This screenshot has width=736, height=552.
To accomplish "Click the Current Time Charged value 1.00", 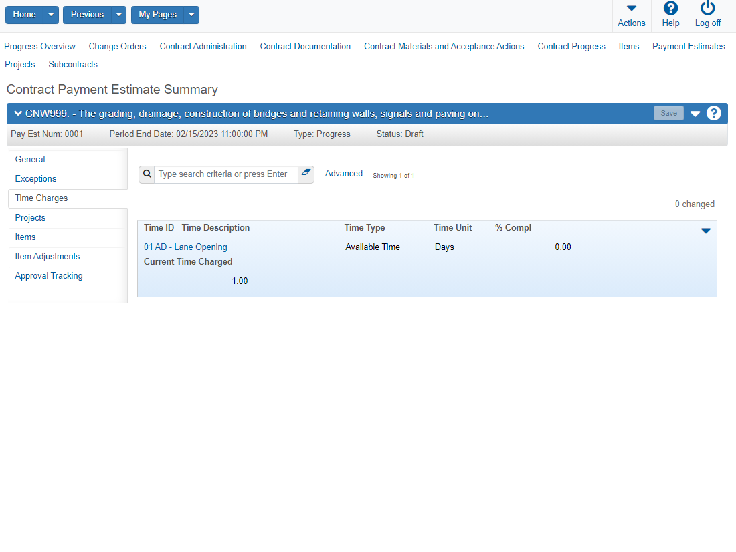I will 240,281.
